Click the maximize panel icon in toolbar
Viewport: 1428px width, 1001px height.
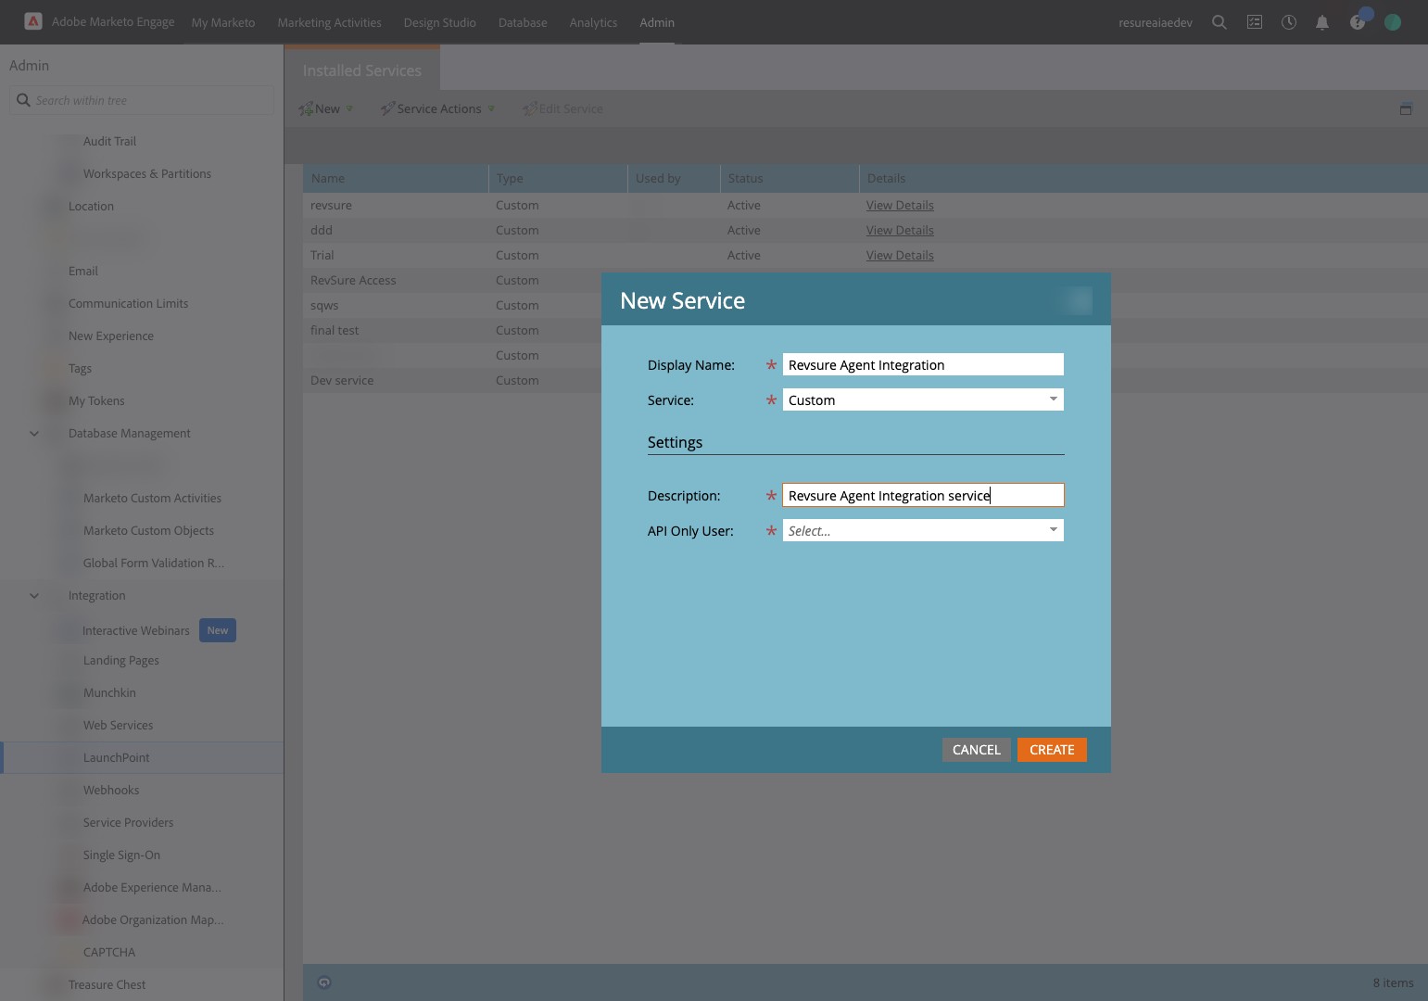(1406, 109)
